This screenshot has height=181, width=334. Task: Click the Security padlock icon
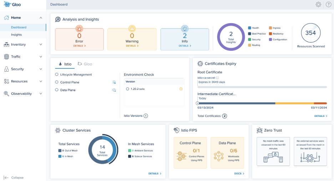(6, 69)
